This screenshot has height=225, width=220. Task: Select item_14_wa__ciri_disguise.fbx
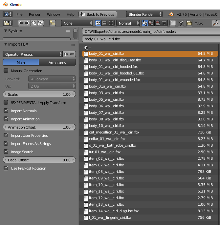150,211
